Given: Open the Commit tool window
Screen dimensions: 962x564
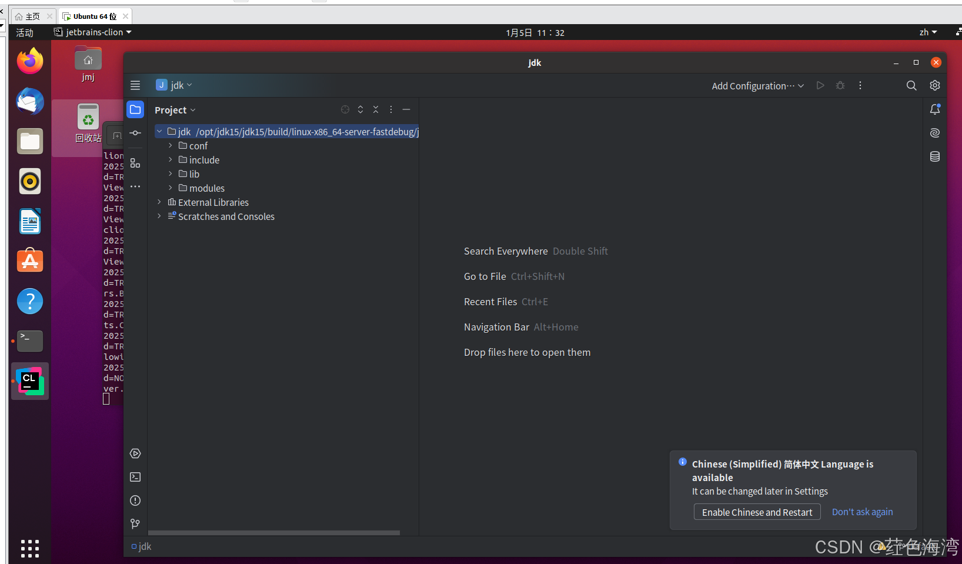Looking at the screenshot, I should 135,133.
